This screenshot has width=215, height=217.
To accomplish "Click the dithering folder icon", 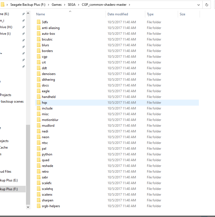I will 39,80.
